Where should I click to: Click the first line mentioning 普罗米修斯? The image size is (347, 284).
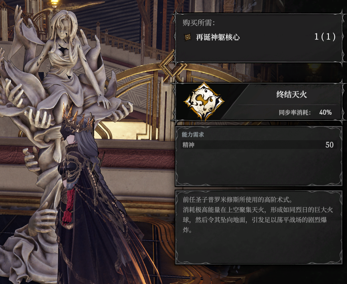(238, 200)
